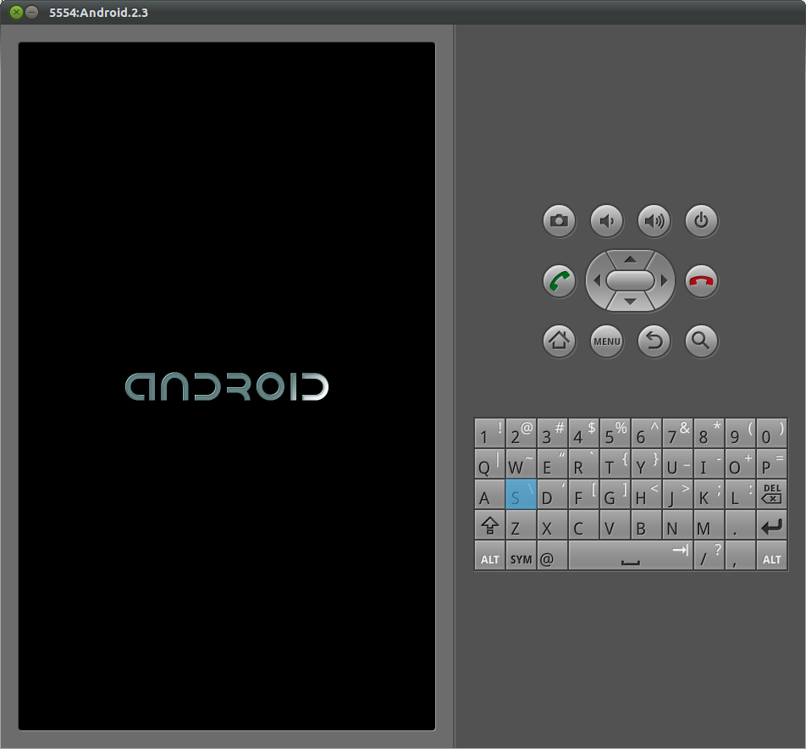
Task: Click the 8 key
Action: click(709, 433)
